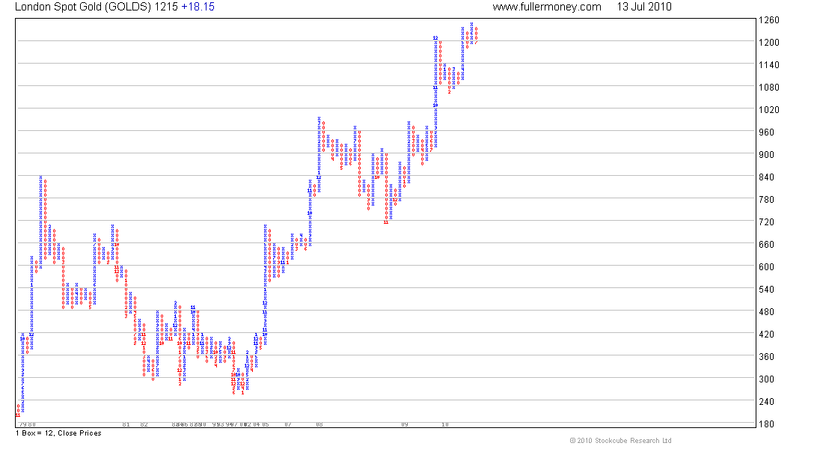Select the 360 price axis label
Screen dimensions: 823x449
pos(766,356)
